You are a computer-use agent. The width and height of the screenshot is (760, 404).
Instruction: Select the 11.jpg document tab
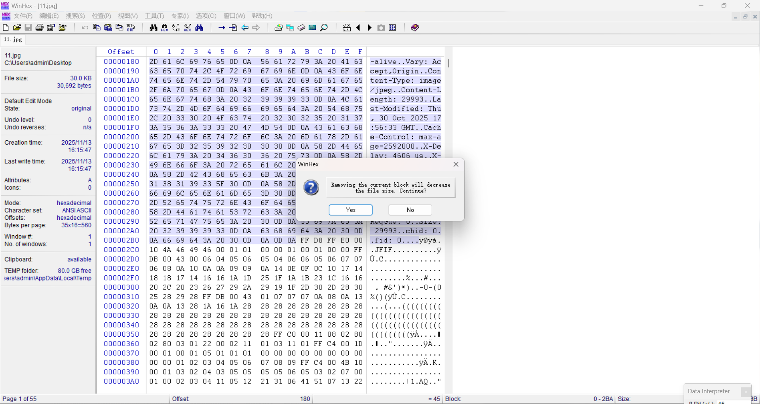tap(13, 40)
